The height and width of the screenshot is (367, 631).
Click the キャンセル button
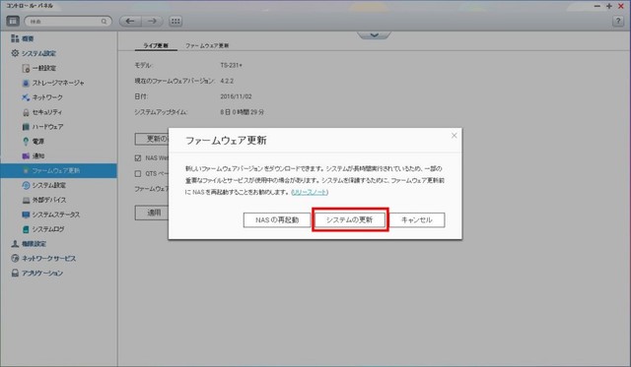[x=416, y=220]
